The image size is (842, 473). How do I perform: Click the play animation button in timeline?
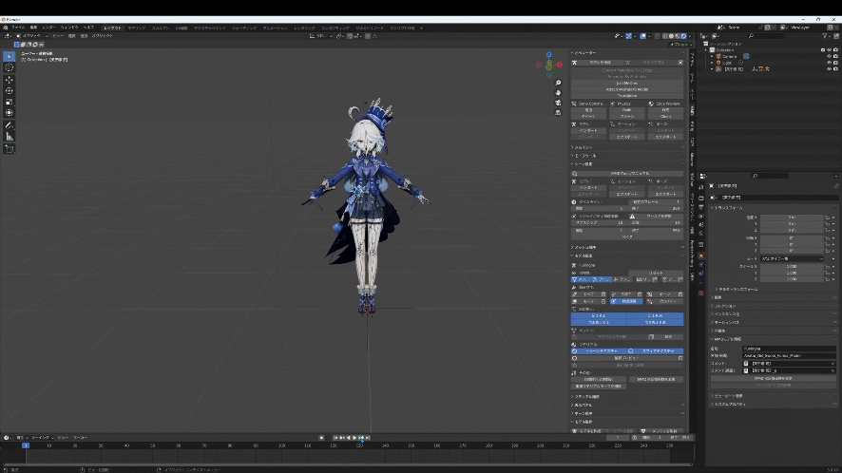coord(354,438)
